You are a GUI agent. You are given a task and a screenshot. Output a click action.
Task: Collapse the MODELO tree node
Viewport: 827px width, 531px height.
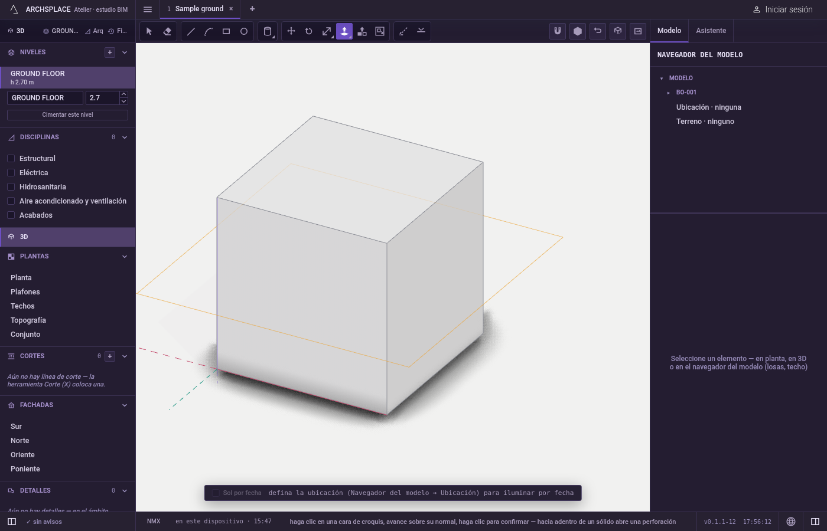661,78
